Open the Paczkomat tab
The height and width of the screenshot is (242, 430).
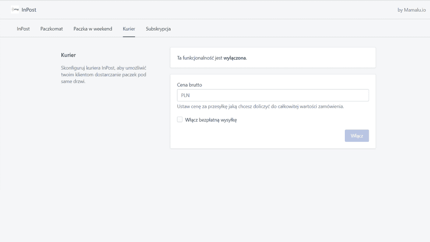pyautogui.click(x=51, y=29)
